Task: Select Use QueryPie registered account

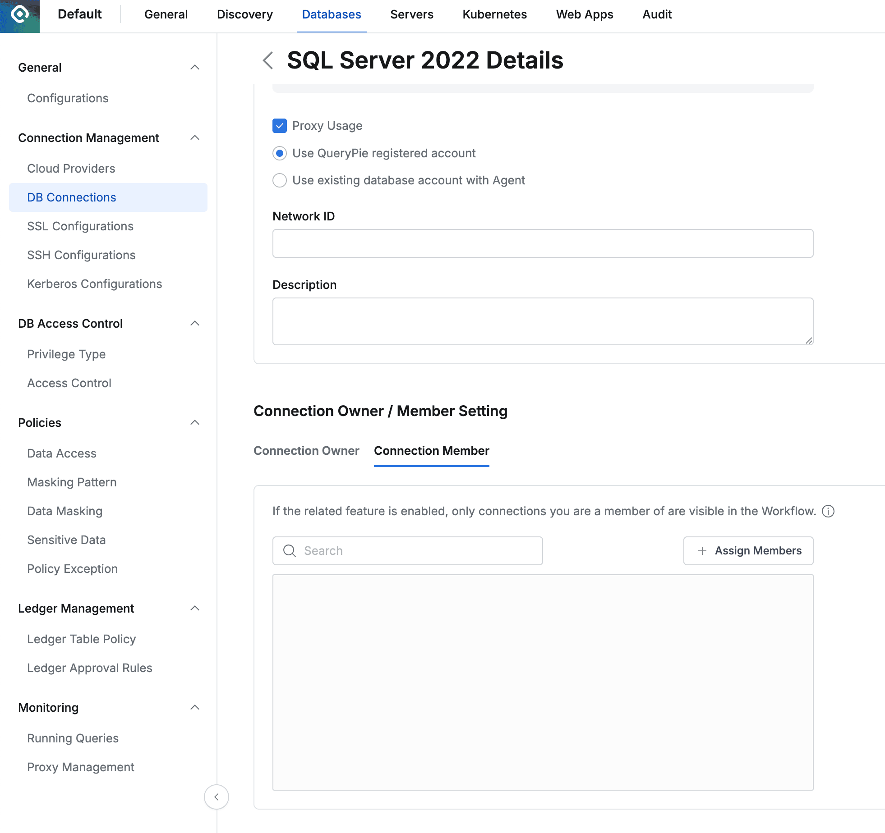Action: click(279, 153)
